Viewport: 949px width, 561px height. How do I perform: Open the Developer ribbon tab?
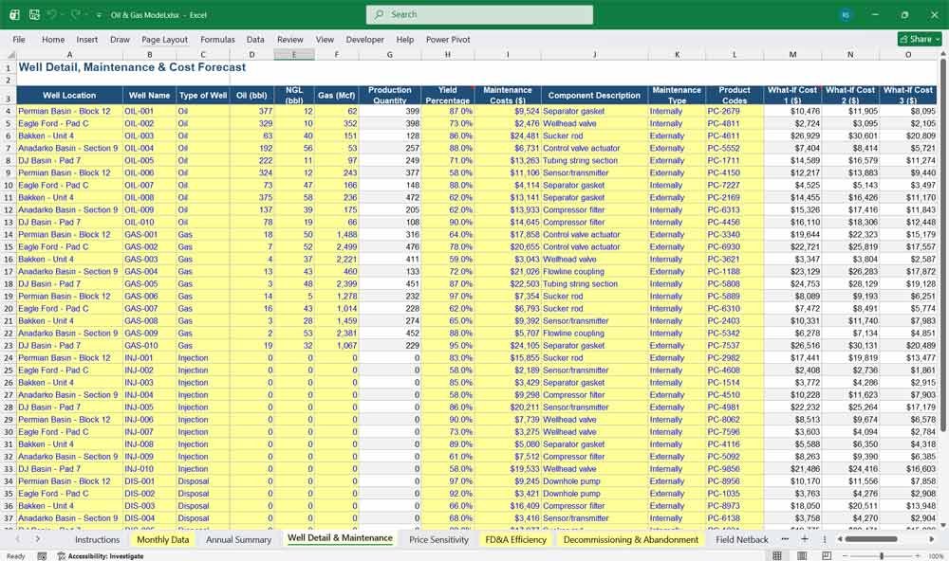[365, 39]
